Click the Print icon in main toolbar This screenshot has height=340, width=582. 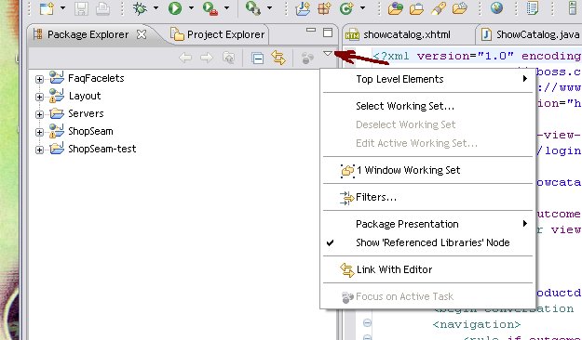pyautogui.click(x=102, y=8)
